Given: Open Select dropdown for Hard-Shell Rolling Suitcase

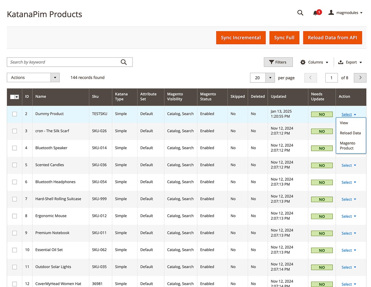Looking at the screenshot, I should [x=349, y=199].
